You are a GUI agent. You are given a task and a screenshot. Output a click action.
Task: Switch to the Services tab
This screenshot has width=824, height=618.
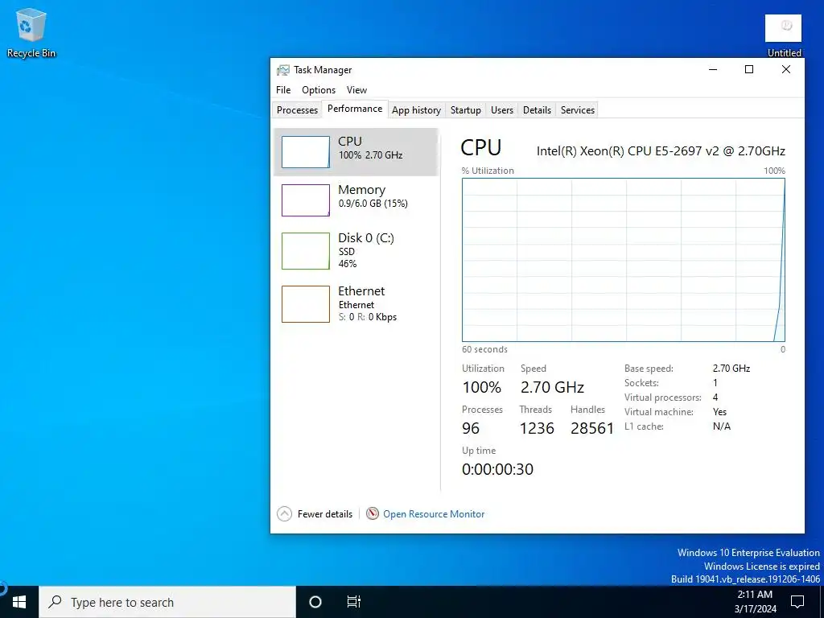tap(577, 109)
